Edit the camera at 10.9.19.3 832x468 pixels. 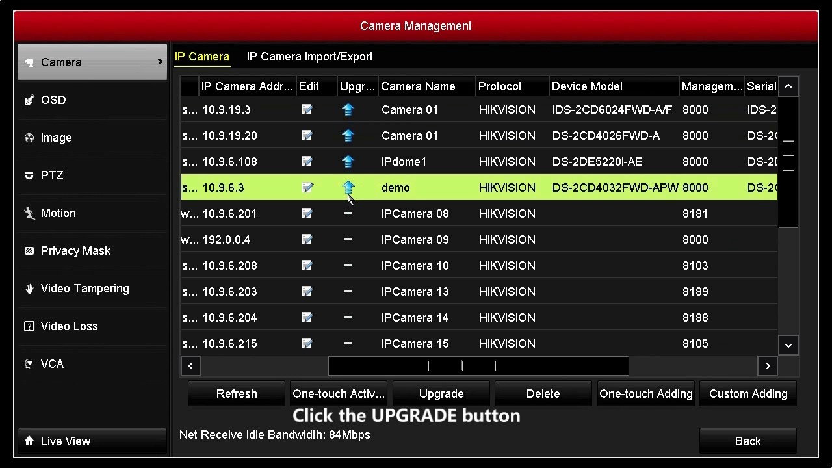pos(307,110)
